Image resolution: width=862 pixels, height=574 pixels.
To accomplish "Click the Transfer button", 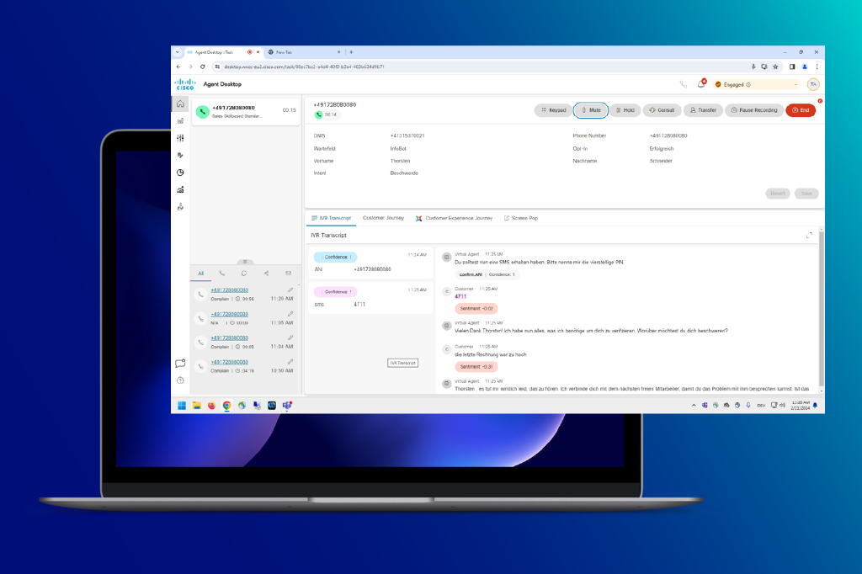I will pyautogui.click(x=703, y=110).
